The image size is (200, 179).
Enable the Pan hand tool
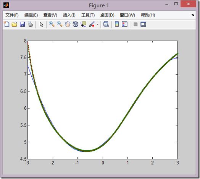point(68,24)
